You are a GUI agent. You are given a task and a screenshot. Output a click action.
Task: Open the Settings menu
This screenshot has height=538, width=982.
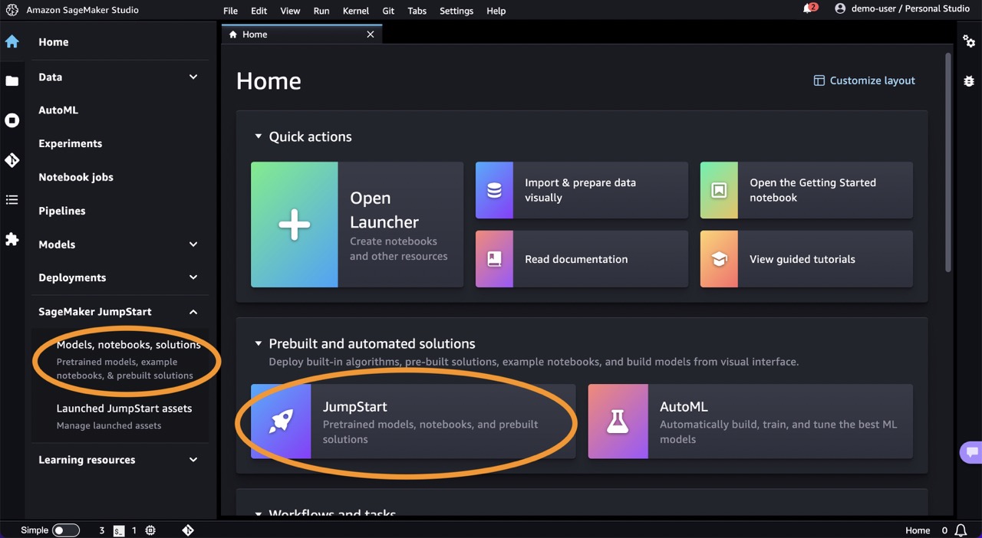(456, 11)
